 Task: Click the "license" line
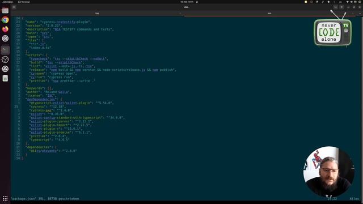pos(41,96)
